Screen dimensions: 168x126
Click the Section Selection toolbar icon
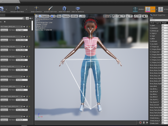[x=36, y=8]
